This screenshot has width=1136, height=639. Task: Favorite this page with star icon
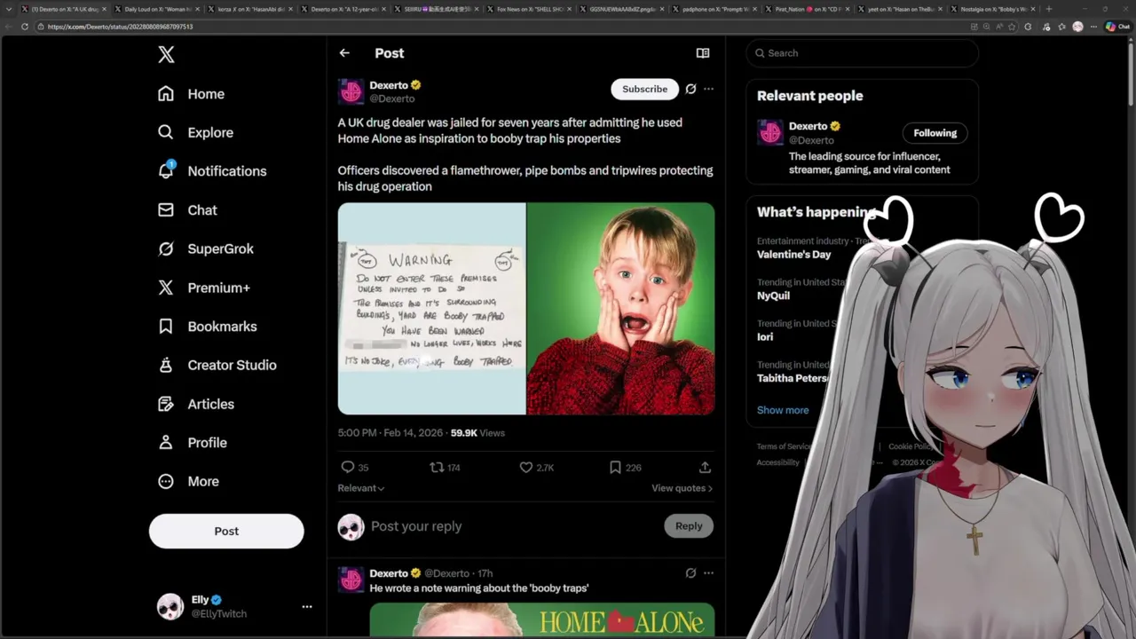[1013, 27]
